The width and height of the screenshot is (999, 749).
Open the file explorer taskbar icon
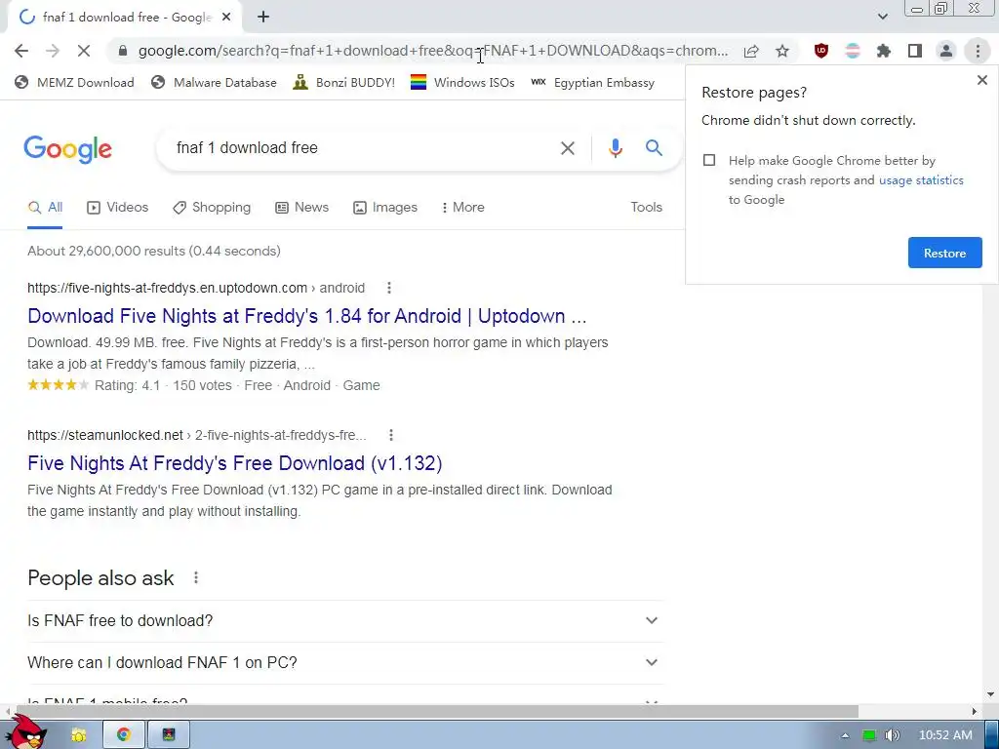point(79,735)
